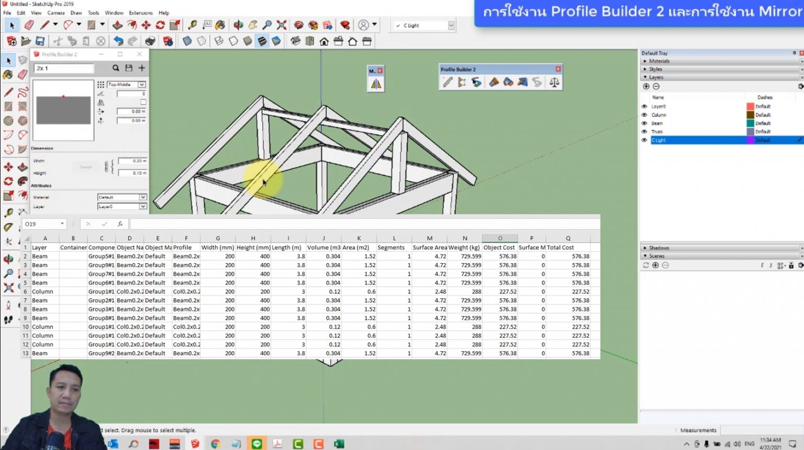Save the profile in Profile Builder
The width and height of the screenshot is (804, 450).
point(129,68)
